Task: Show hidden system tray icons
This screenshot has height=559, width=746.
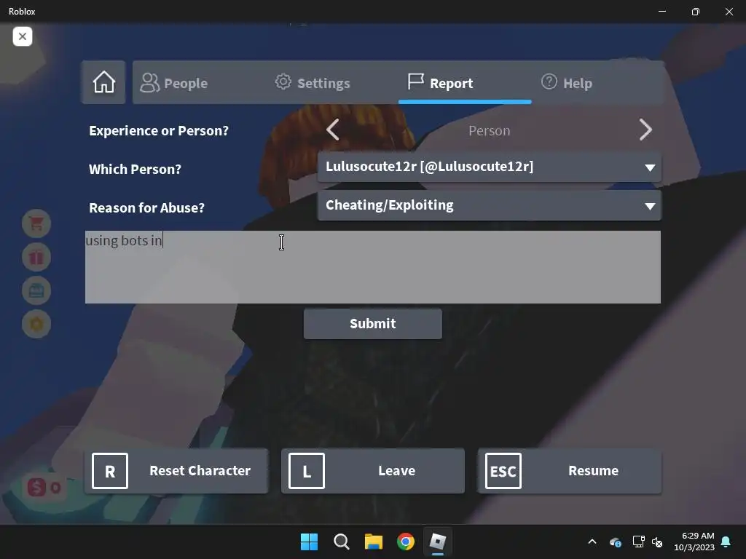Action: point(592,542)
